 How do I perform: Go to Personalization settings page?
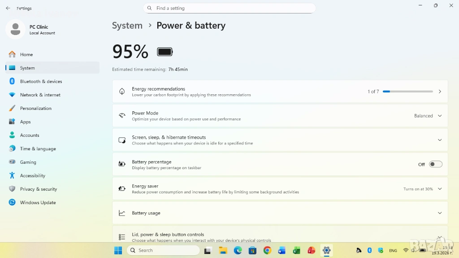click(35, 108)
